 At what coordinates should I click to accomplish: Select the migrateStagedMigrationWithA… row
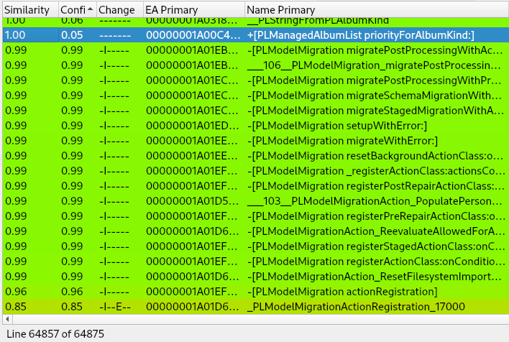tap(256, 111)
